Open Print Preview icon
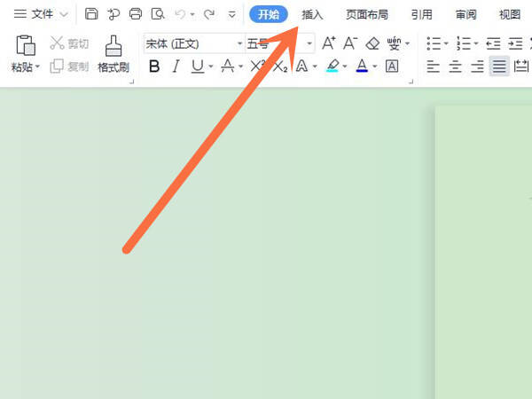This screenshot has width=532, height=399. tap(158, 14)
